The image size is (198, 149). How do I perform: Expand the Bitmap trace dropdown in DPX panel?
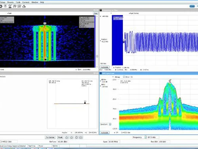[113, 77]
